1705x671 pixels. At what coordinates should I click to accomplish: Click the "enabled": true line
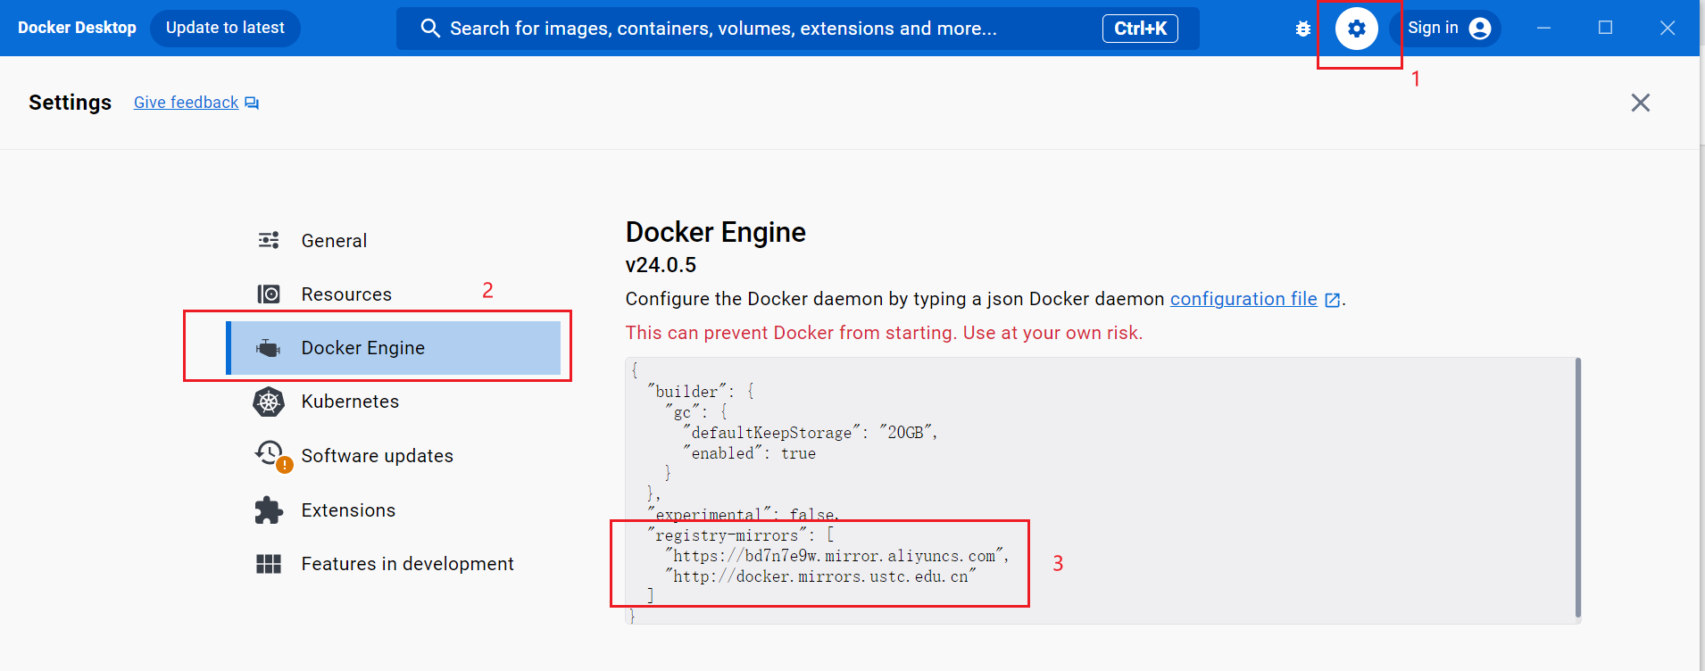[x=749, y=453]
